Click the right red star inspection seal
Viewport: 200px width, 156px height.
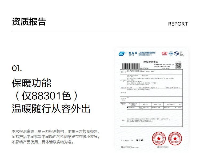coord(174,139)
